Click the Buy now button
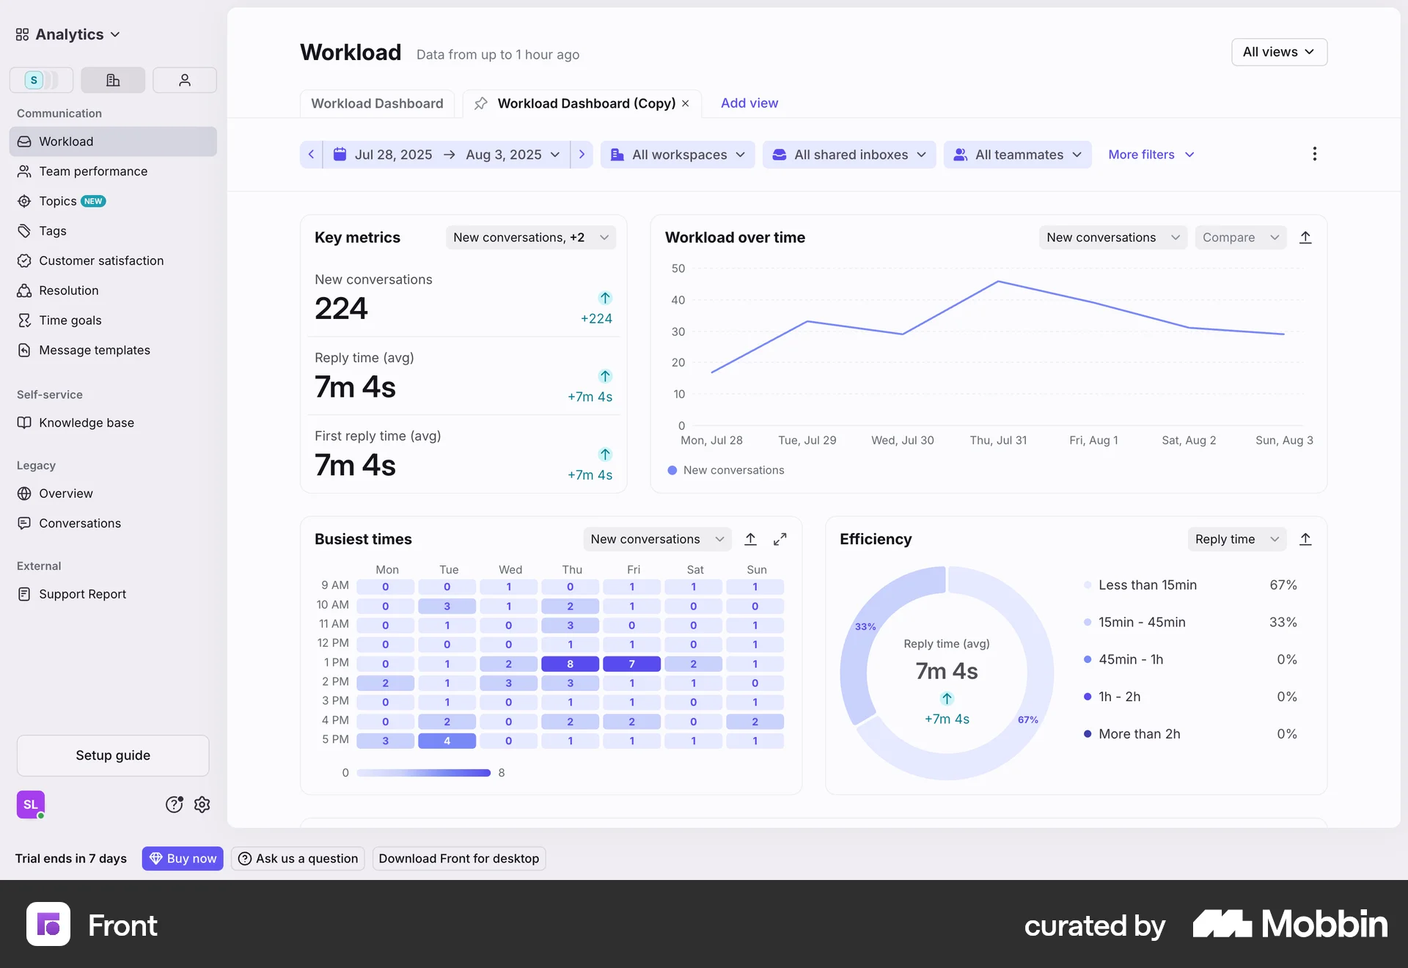This screenshot has width=1408, height=968. pyautogui.click(x=183, y=858)
